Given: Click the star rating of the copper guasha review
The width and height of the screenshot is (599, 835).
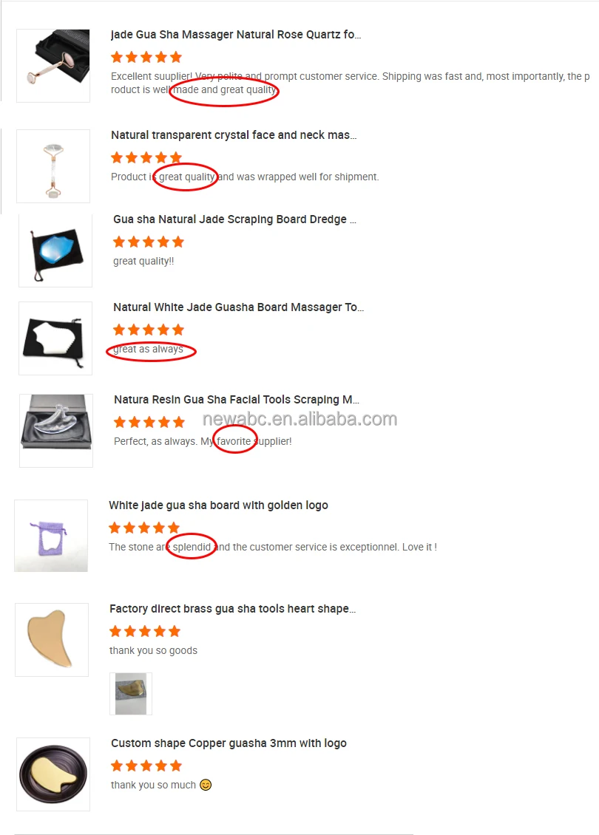Looking at the screenshot, I should point(146,766).
